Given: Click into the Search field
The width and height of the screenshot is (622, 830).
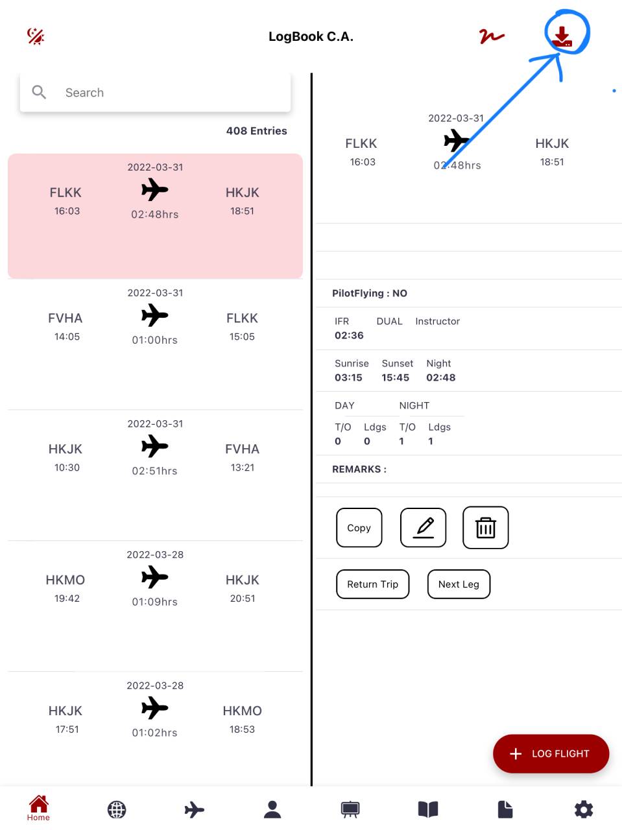Looking at the screenshot, I should click(x=155, y=93).
